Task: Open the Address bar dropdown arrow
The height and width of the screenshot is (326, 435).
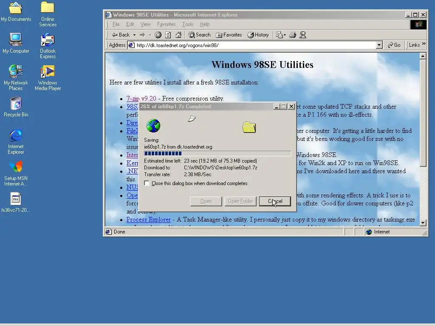Action: (x=379, y=45)
